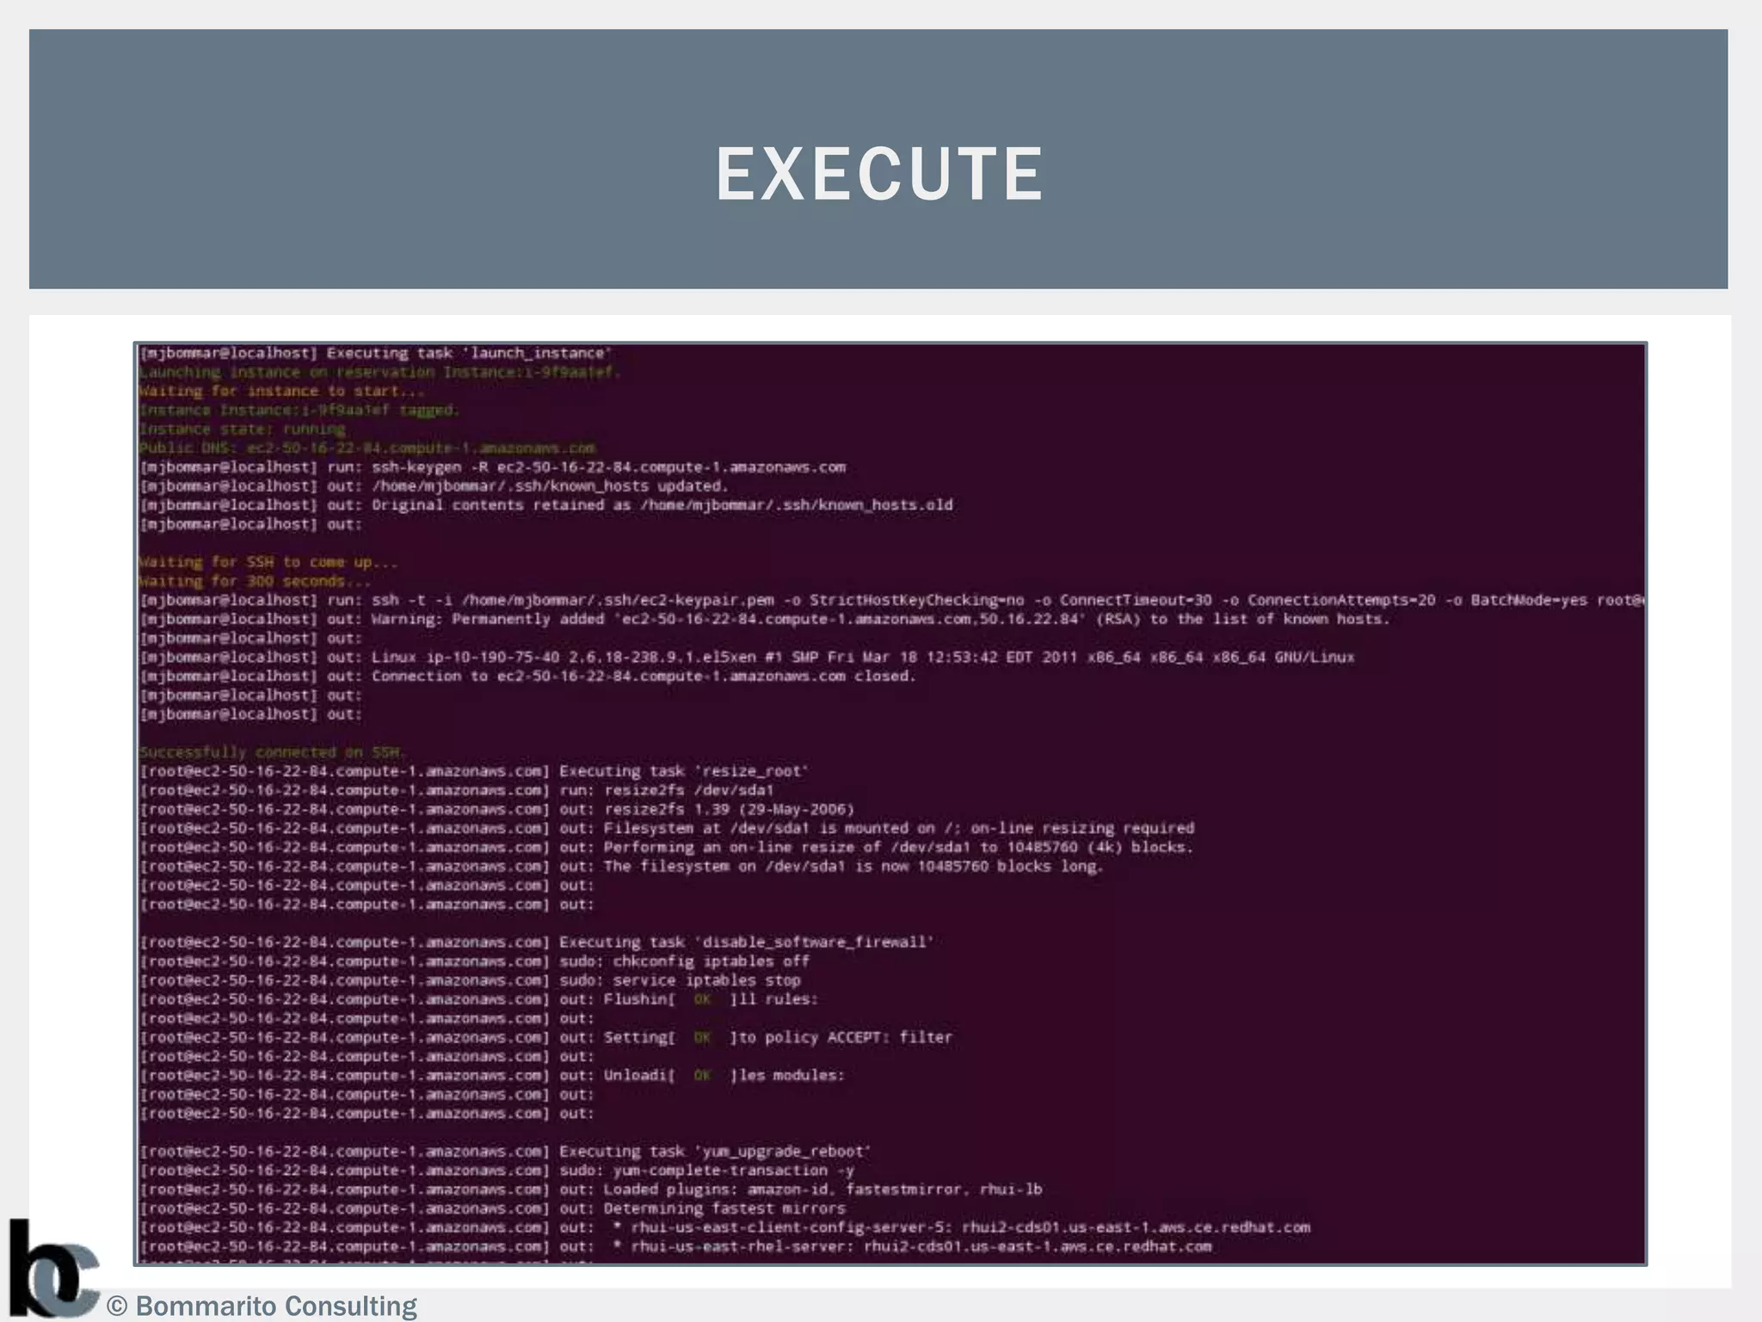Screen dimensions: 1762x1322
Task: Click the 'sudo: service iptables stop' line
Action: tap(471, 980)
